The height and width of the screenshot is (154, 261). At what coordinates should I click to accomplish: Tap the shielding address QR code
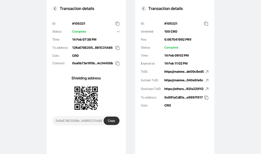click(x=86, y=98)
